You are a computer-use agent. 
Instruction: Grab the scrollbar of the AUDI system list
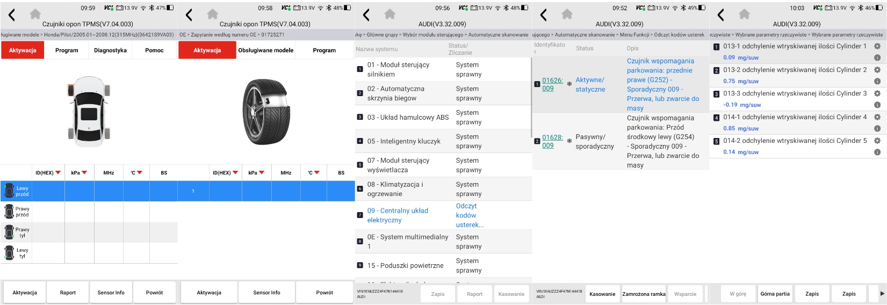(531, 97)
